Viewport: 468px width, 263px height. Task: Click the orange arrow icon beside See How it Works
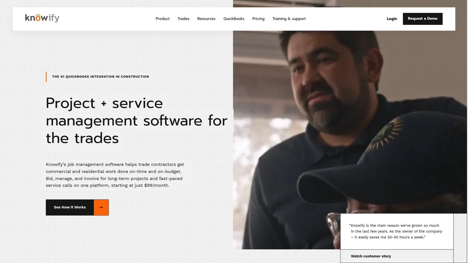click(101, 207)
